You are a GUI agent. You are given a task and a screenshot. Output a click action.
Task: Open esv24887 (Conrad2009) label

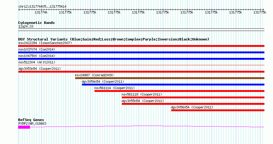(94, 75)
